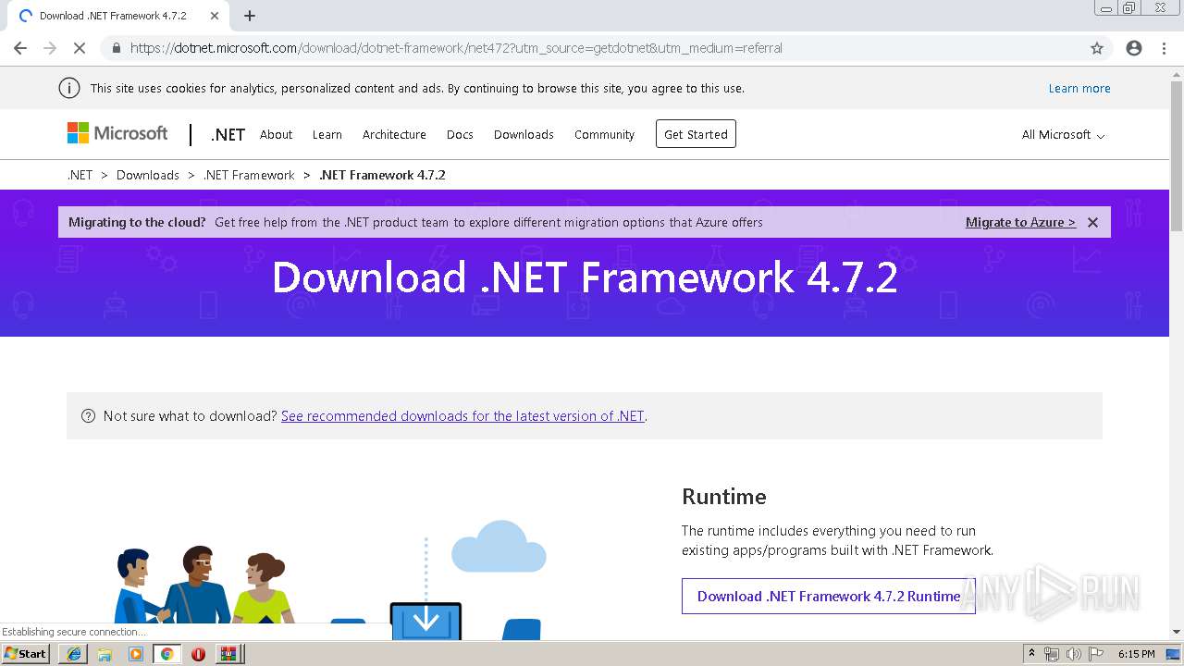Viewport: 1184px width, 666px height.
Task: Click the Downloads breadcrumb link
Action: click(x=148, y=175)
